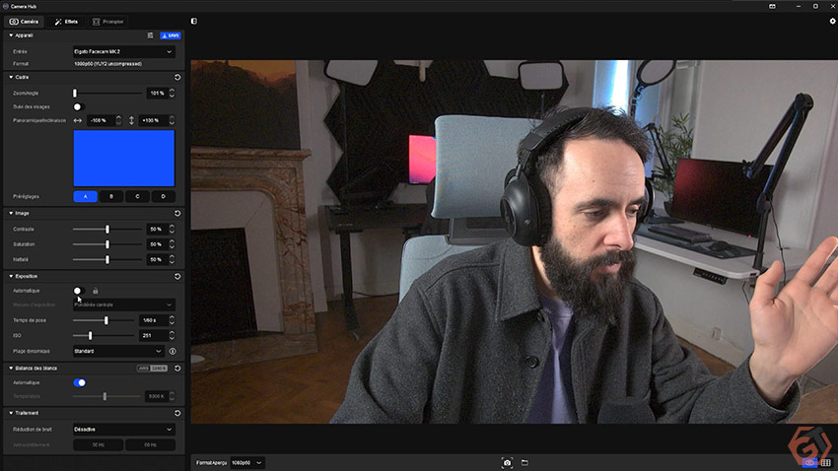Click the exposure lock icon
The width and height of the screenshot is (838, 471).
pos(95,291)
